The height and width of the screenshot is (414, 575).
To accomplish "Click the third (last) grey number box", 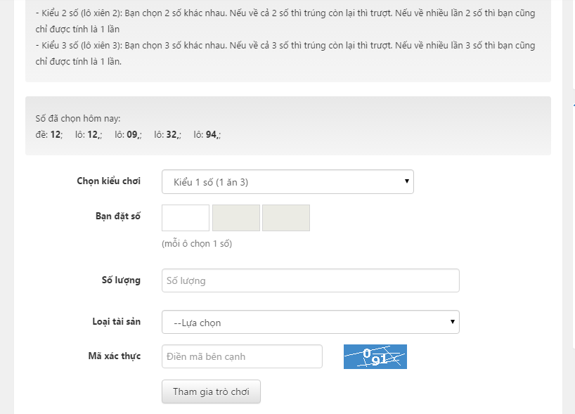I will coord(286,218).
